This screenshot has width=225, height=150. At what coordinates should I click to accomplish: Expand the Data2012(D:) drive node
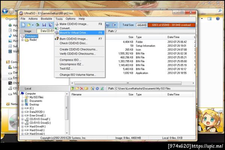pyautogui.click(x=22, y=112)
